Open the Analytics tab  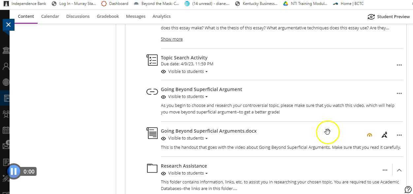pyautogui.click(x=161, y=16)
